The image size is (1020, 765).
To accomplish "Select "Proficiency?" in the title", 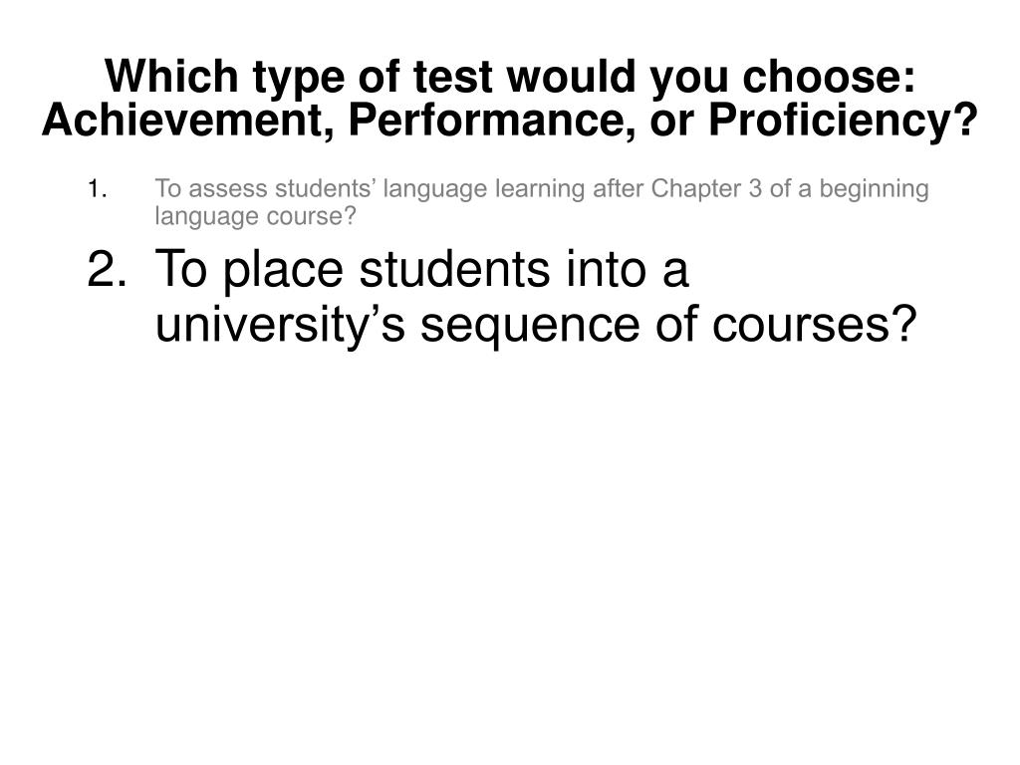I will click(x=843, y=120).
